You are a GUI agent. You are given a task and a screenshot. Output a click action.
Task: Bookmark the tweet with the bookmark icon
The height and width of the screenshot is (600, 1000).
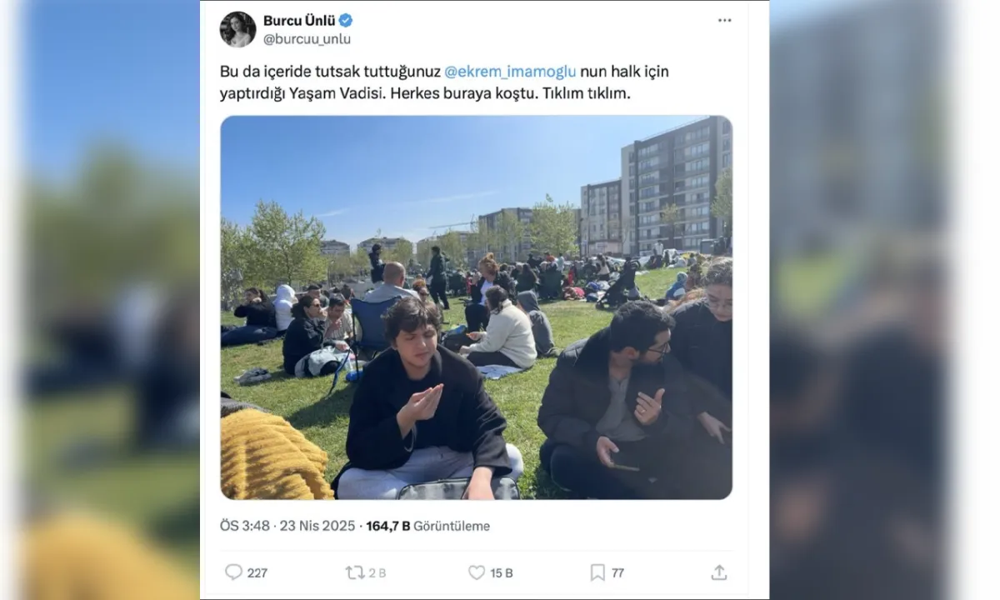click(x=597, y=572)
